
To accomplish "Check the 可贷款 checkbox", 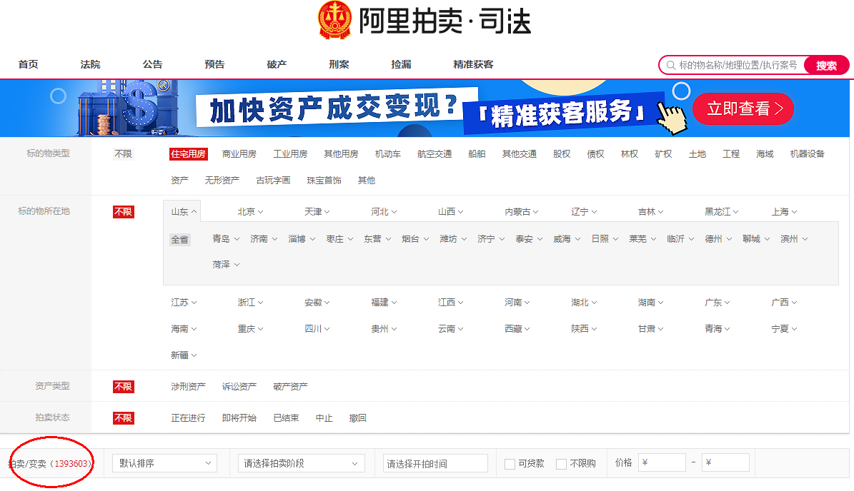I will coord(510,464).
